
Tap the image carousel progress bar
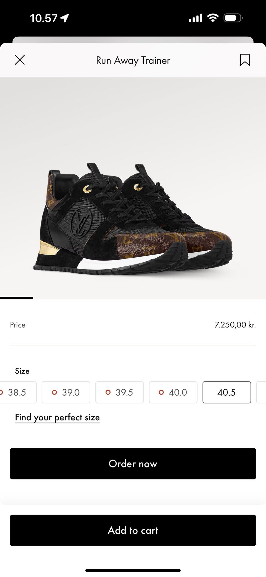click(x=17, y=298)
